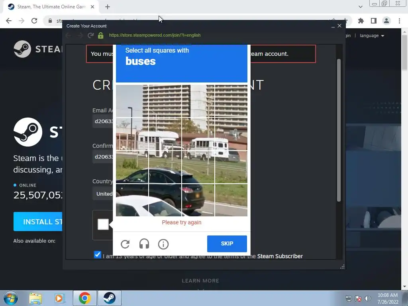Click large Steam logo beside tagline
Screen dimensions: 408x306
coord(28,132)
